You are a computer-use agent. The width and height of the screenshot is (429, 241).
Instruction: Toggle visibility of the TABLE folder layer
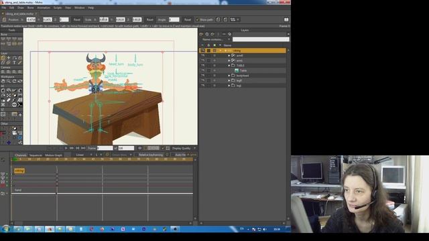[202, 66]
